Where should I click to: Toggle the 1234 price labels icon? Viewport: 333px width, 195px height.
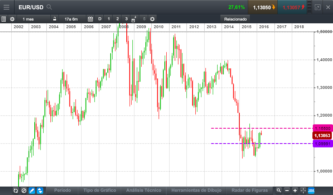point(311,191)
